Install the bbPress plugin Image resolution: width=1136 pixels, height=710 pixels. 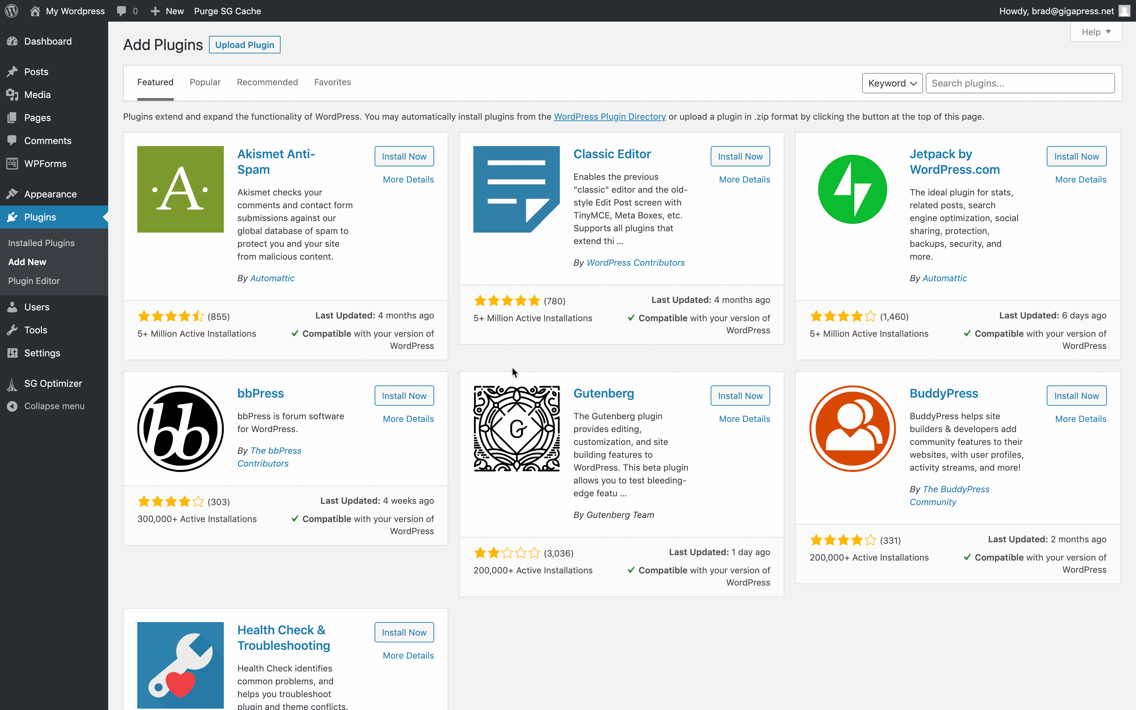tap(404, 396)
